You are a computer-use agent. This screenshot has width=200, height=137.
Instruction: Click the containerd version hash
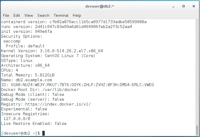click(x=98, y=22)
